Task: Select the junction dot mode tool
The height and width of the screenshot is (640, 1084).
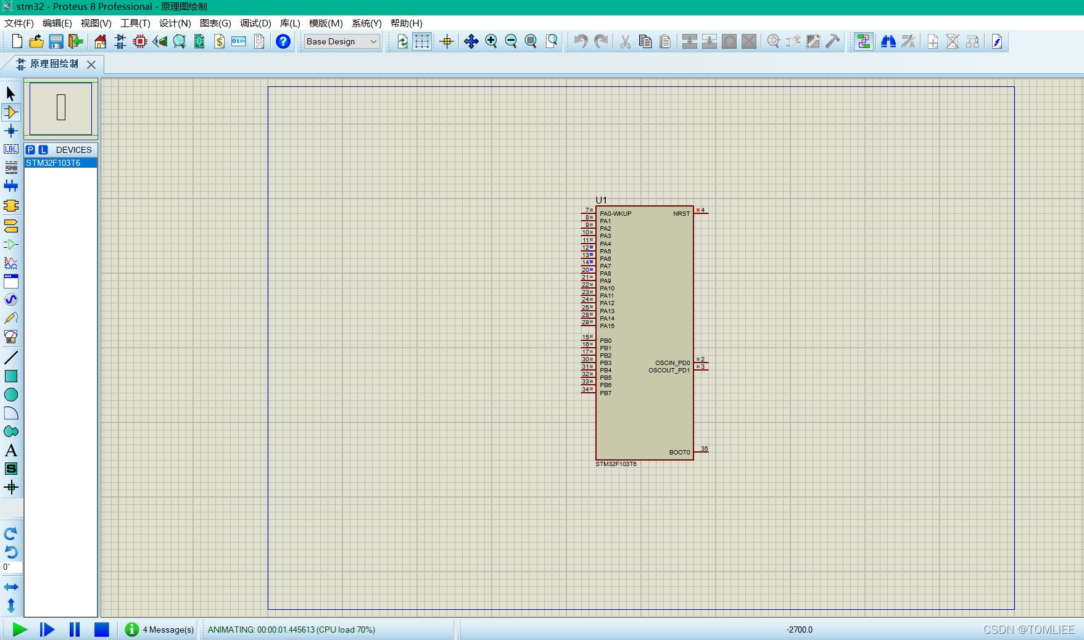Action: coord(11,131)
